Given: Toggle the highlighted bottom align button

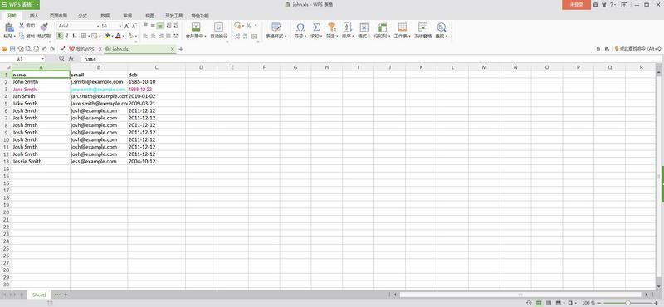Looking at the screenshot, I should [x=159, y=26].
